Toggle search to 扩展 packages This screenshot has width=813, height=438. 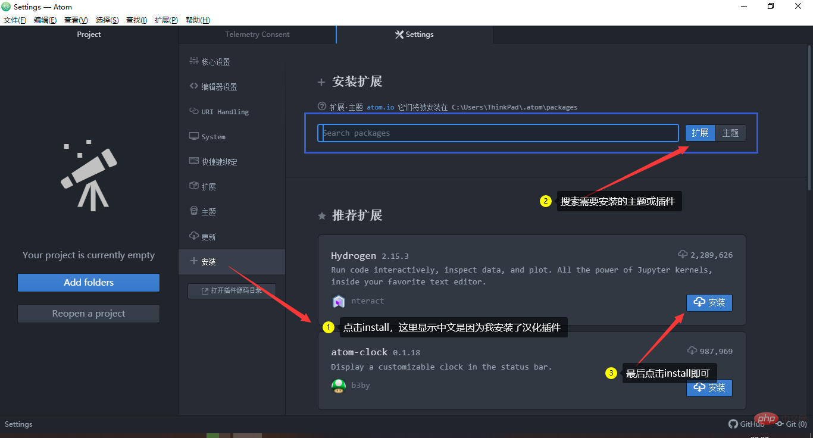coord(700,133)
